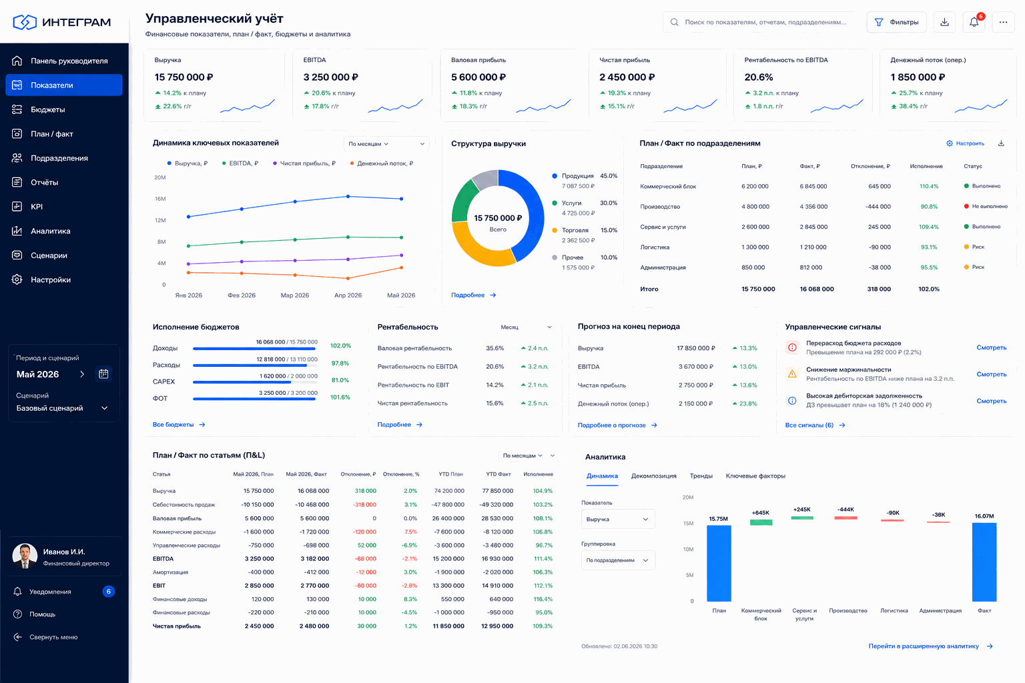Image resolution: width=1025 pixels, height=683 pixels.
Task: Click the Отчёты sidebar icon
Action: click(x=17, y=182)
